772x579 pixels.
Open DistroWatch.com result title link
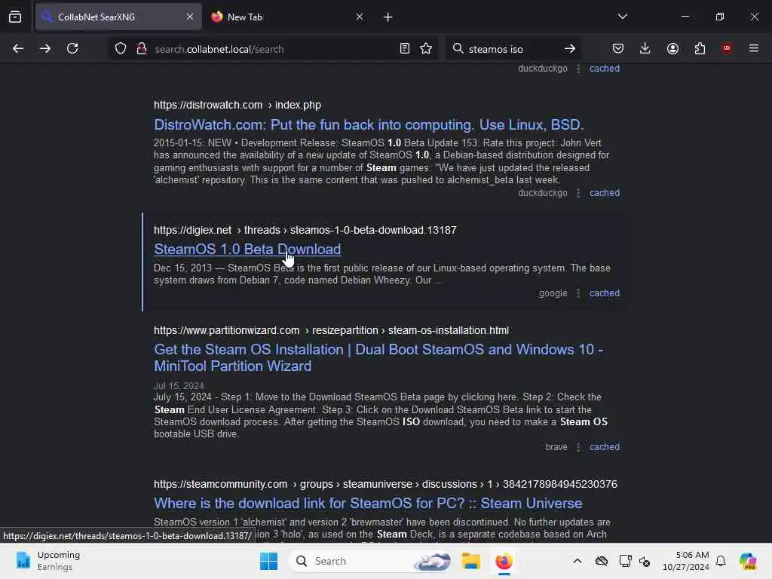369,125
